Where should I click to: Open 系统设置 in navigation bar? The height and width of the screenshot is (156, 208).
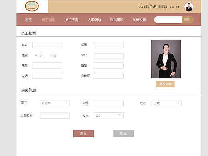139,20
